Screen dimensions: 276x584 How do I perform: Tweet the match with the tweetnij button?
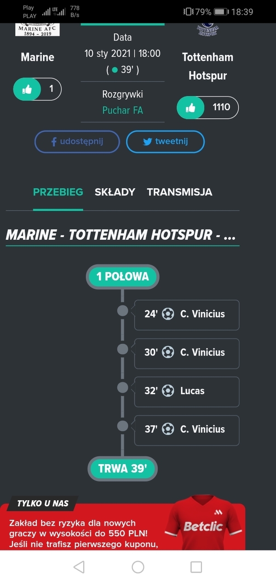(165, 142)
